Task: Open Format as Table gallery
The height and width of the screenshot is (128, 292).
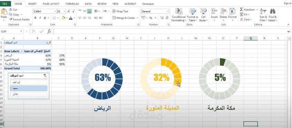Action: [x=193, y=15]
